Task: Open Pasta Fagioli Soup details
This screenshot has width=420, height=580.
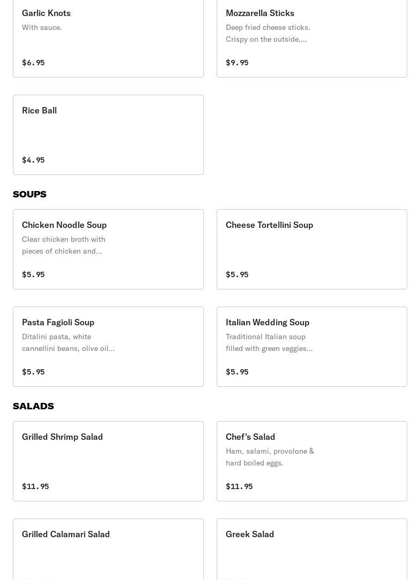Action: pos(108,347)
